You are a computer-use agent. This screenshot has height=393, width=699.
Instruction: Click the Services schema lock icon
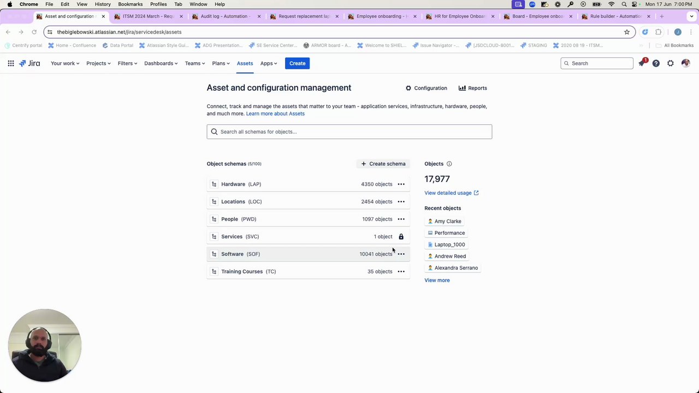[x=401, y=237]
